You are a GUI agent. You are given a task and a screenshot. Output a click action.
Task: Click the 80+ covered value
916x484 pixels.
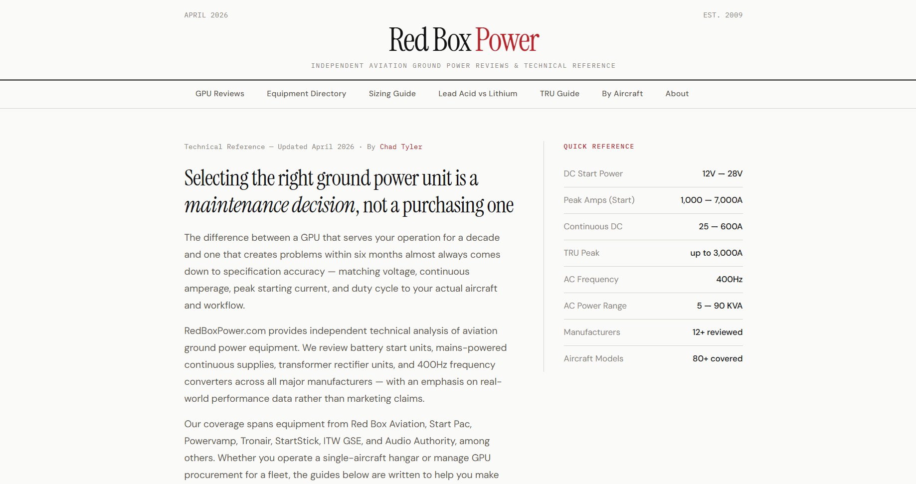[x=717, y=358]
